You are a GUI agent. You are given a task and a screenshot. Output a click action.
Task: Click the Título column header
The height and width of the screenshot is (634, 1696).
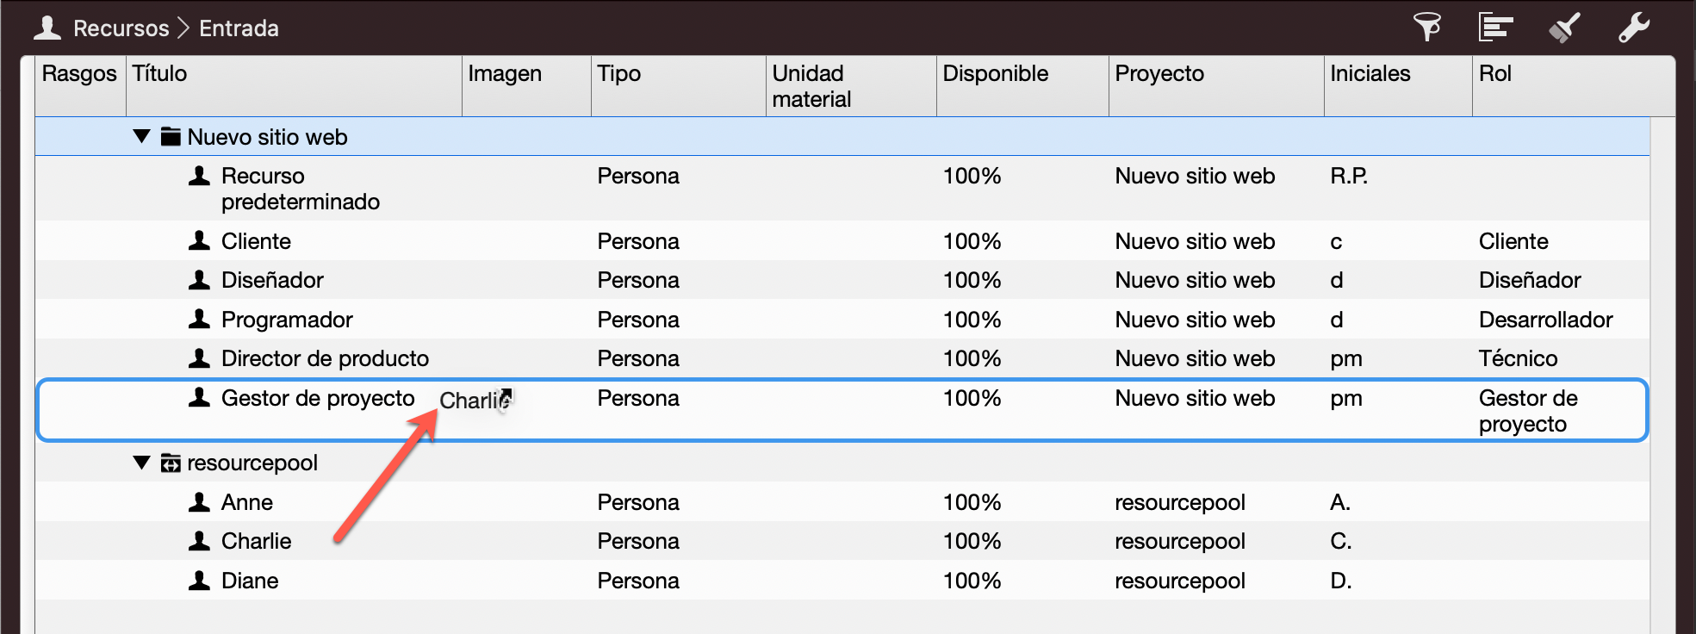click(x=160, y=74)
